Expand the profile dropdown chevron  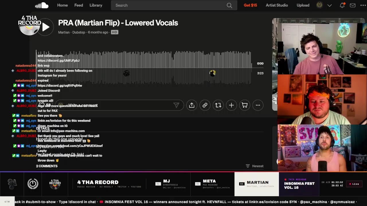coord(329,5)
